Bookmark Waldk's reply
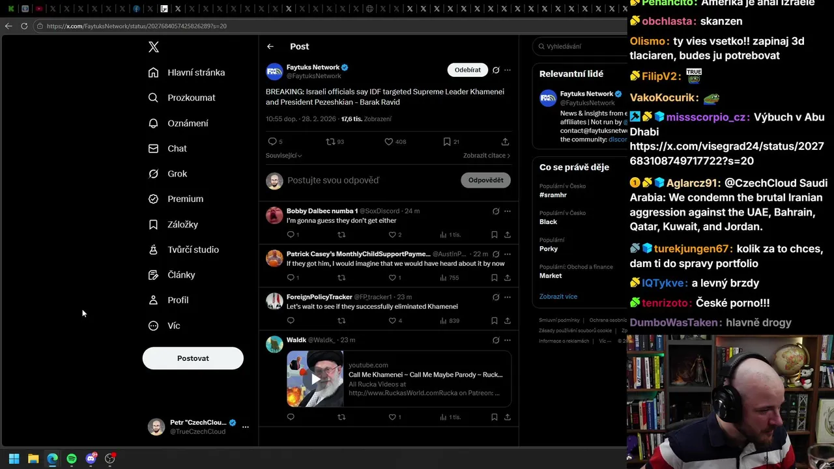Image resolution: width=834 pixels, height=469 pixels. (x=495, y=417)
